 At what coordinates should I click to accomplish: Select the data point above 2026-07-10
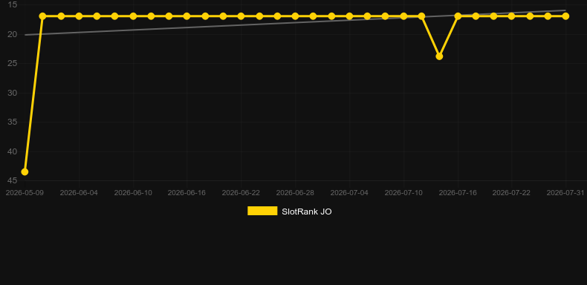pos(403,16)
